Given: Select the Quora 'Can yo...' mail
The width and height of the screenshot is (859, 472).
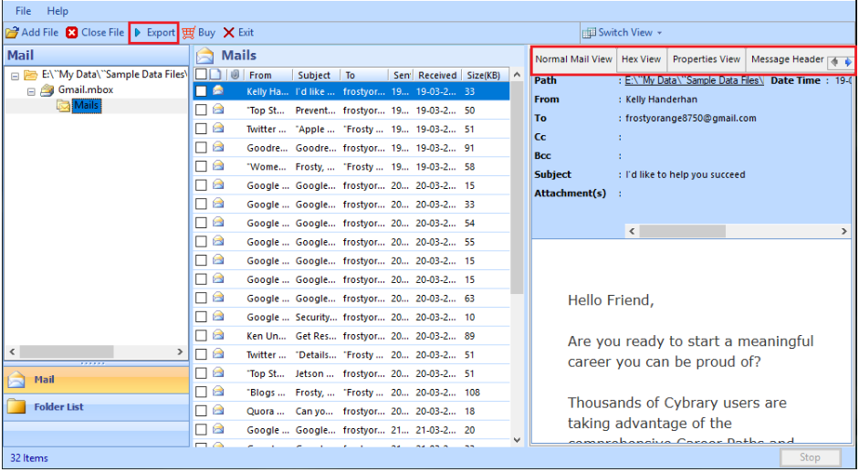Looking at the screenshot, I should [351, 411].
